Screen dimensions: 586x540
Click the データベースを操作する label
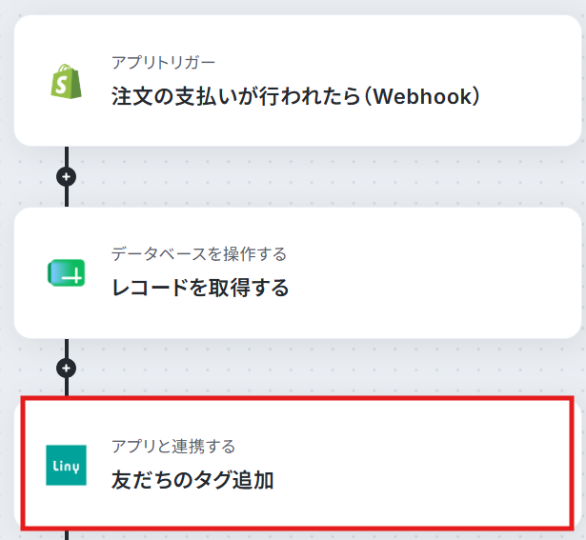click(x=199, y=254)
